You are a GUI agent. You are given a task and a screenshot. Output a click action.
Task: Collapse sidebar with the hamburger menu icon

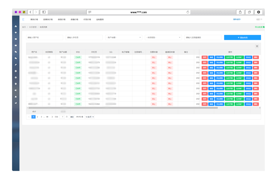pyautogui.click(x=23, y=19)
